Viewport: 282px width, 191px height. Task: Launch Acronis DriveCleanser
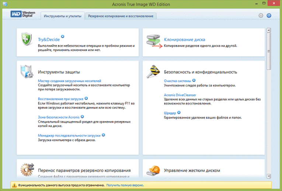point(180,95)
